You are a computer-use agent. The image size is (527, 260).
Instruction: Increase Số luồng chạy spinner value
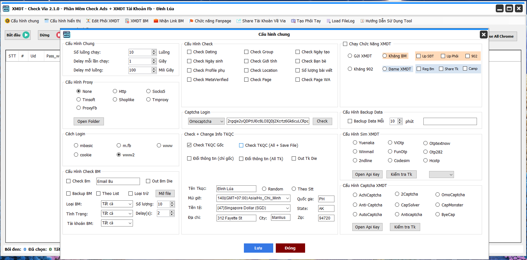coord(154,51)
